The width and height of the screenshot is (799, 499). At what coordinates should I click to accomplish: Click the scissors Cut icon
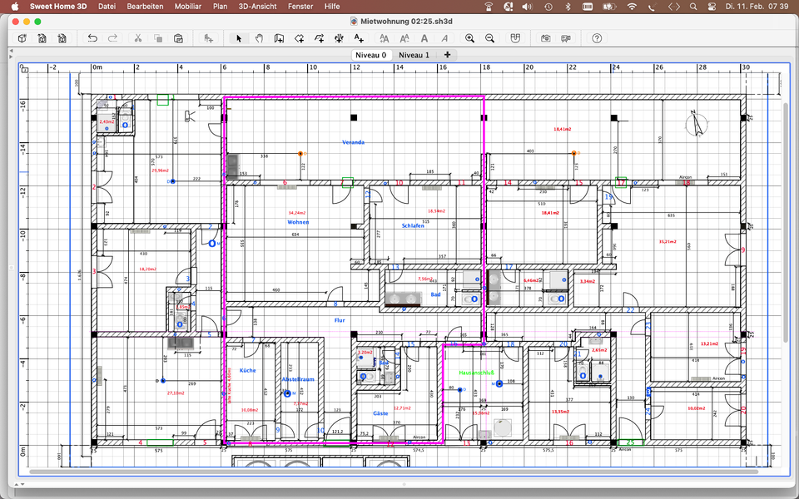click(137, 38)
